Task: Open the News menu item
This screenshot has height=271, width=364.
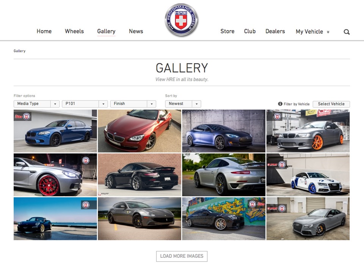Action: (x=136, y=31)
